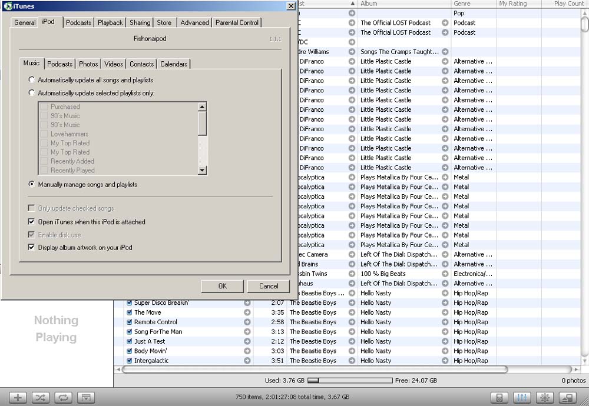Uncheck Open iTunes when this iPod is attached

coord(32,222)
